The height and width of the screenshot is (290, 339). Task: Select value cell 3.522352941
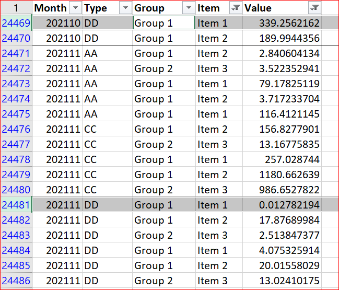(x=282, y=68)
